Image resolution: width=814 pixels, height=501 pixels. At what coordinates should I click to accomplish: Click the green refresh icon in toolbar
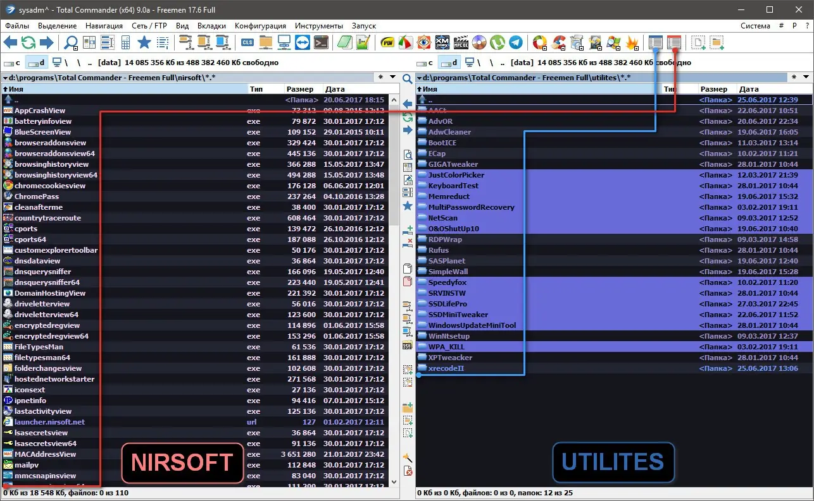pos(28,43)
